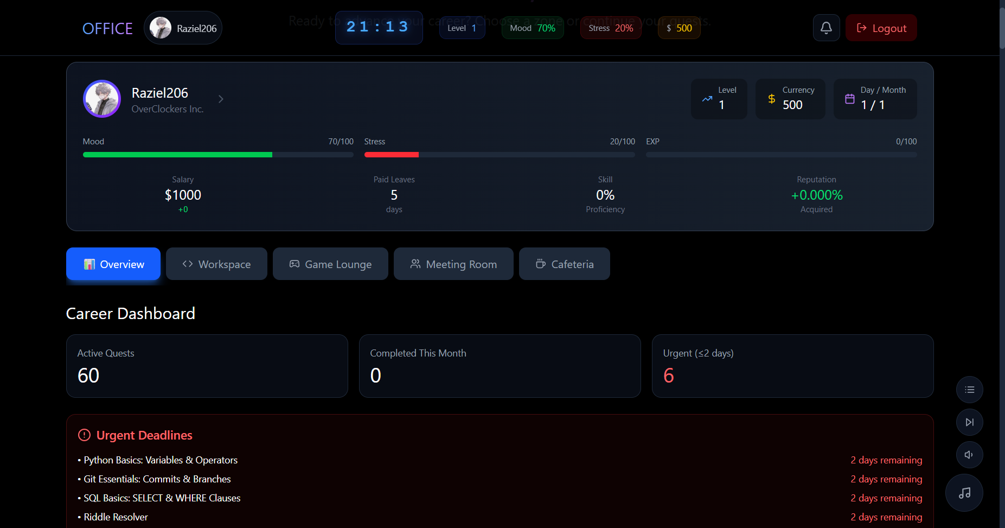
Task: Click the Currency dollar icon
Action: [x=772, y=99]
